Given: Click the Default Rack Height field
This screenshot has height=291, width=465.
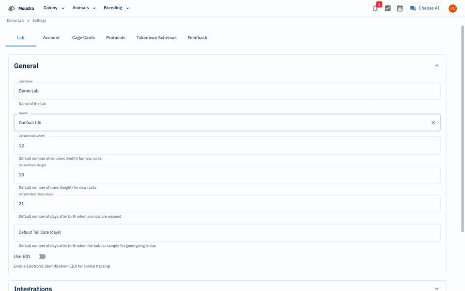Looking at the screenshot, I should (x=227, y=175).
